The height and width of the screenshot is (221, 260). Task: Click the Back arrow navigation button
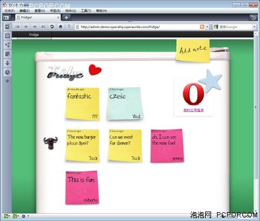[26, 27]
